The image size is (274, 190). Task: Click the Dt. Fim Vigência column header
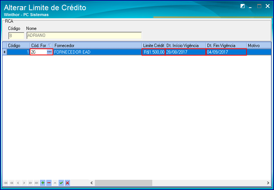pos(226,46)
